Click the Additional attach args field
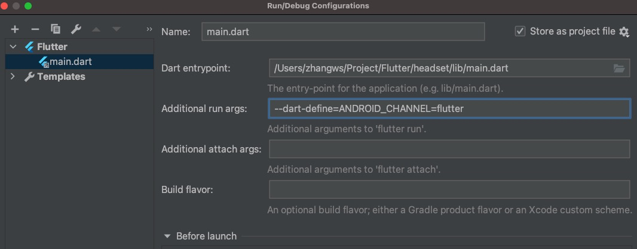 point(449,149)
